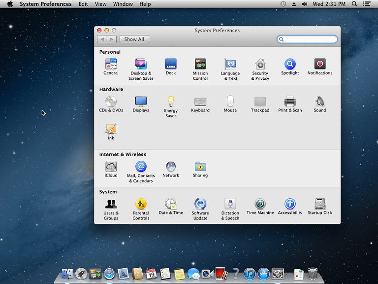Open the iCloud preferences pane

coord(111,167)
